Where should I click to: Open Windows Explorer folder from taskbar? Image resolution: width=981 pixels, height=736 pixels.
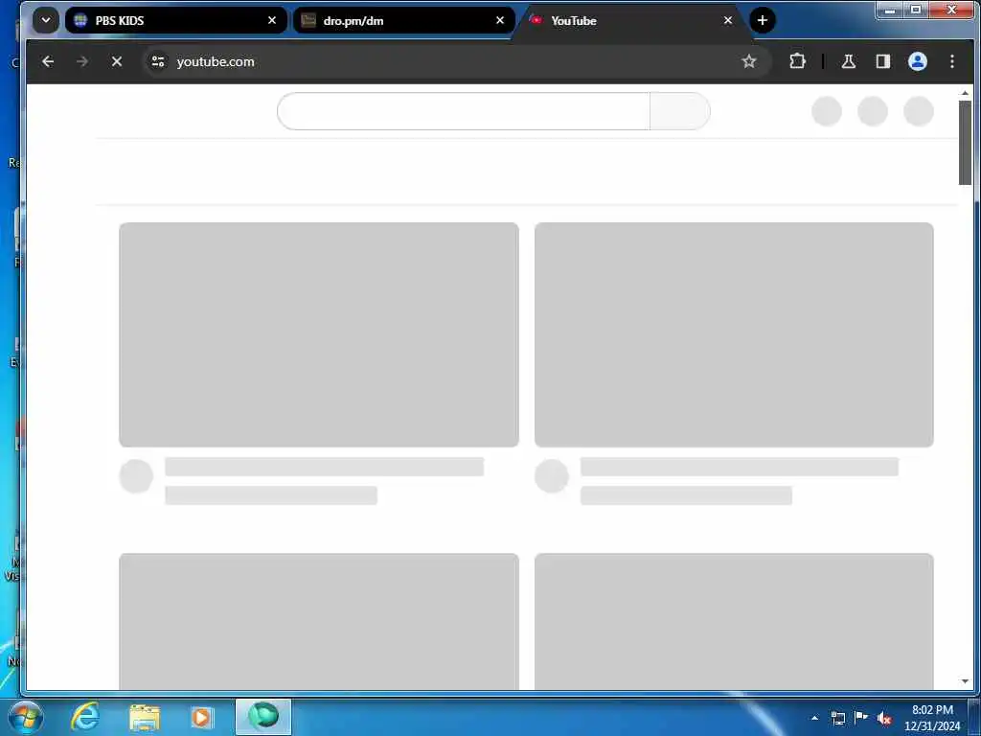[x=145, y=717]
